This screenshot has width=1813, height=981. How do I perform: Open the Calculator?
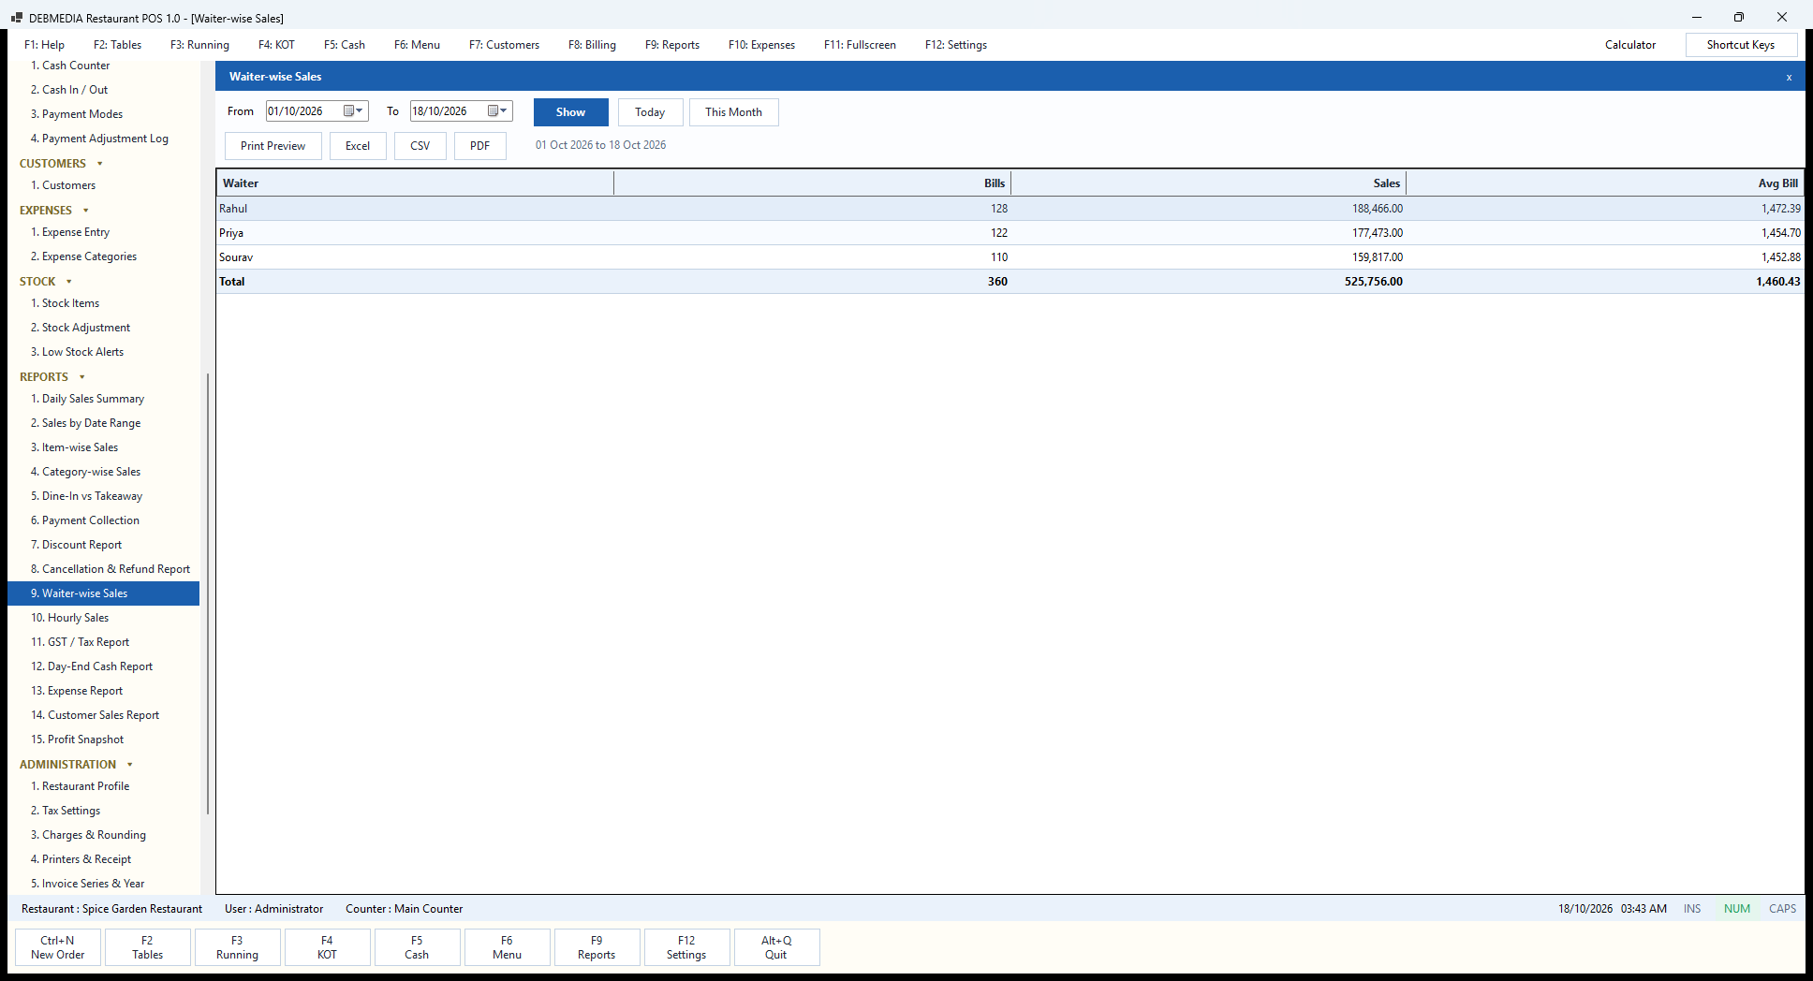click(x=1629, y=45)
